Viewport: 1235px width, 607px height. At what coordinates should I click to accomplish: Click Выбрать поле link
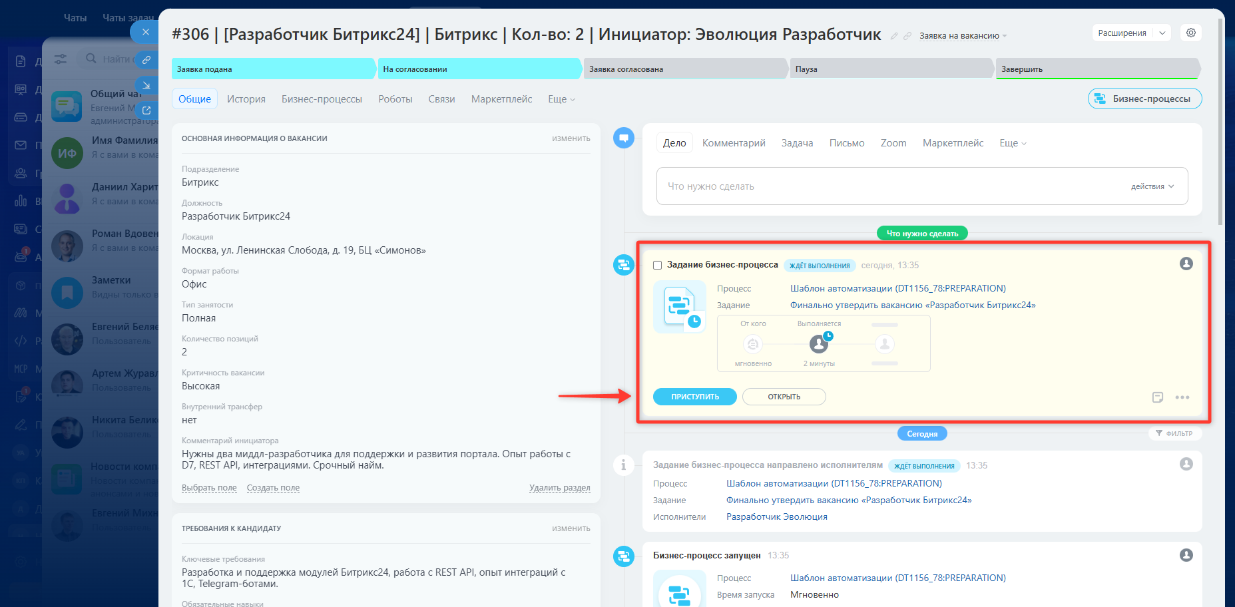(x=209, y=488)
